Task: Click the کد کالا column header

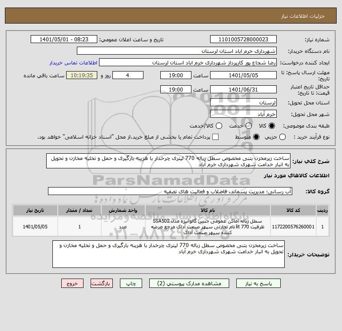Action: pos(293,210)
